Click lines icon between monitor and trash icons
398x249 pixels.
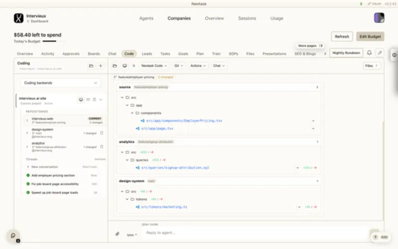coord(88,100)
